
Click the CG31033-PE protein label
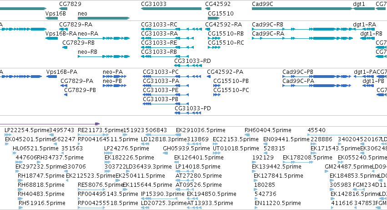(161, 90)
